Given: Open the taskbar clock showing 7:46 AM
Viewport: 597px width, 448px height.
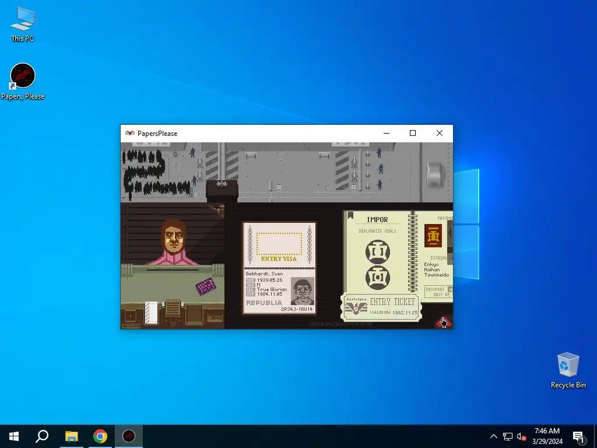Looking at the screenshot, I should coord(547,436).
